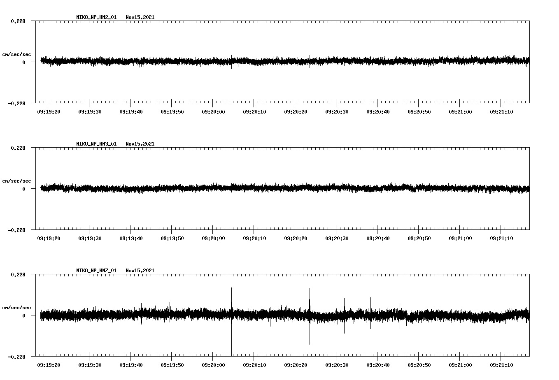The image size is (559, 380).
Task: Click the 09:20:40 time label under HNZ plot
Action: (x=378, y=365)
